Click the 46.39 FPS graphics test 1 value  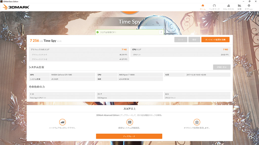[123, 55]
